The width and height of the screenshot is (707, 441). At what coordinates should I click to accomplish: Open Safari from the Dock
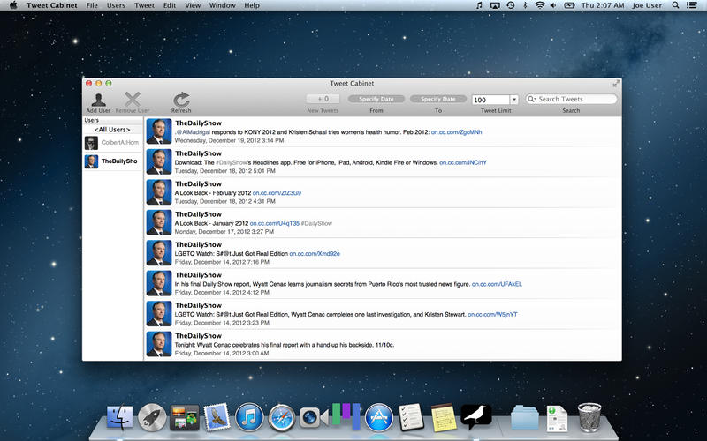(x=282, y=417)
